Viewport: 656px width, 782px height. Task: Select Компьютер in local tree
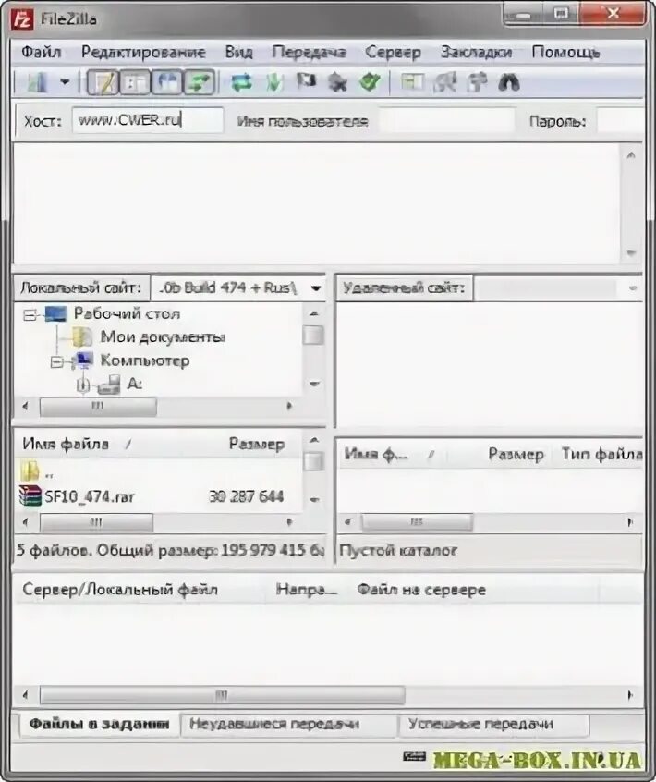pos(145,360)
